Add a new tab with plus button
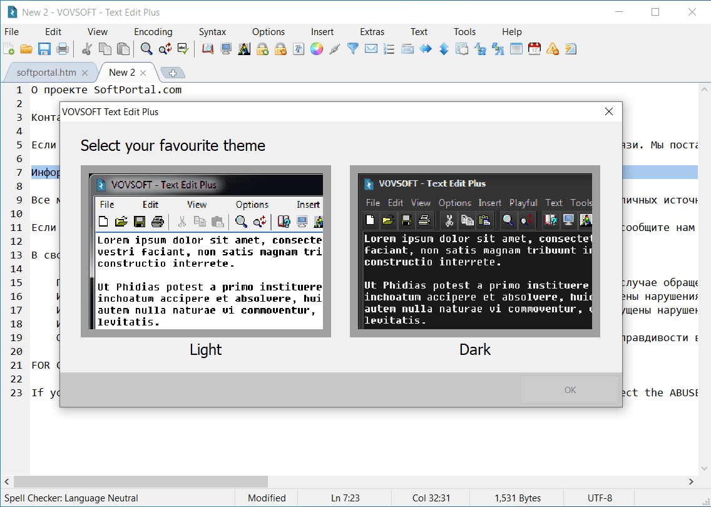 172,73
